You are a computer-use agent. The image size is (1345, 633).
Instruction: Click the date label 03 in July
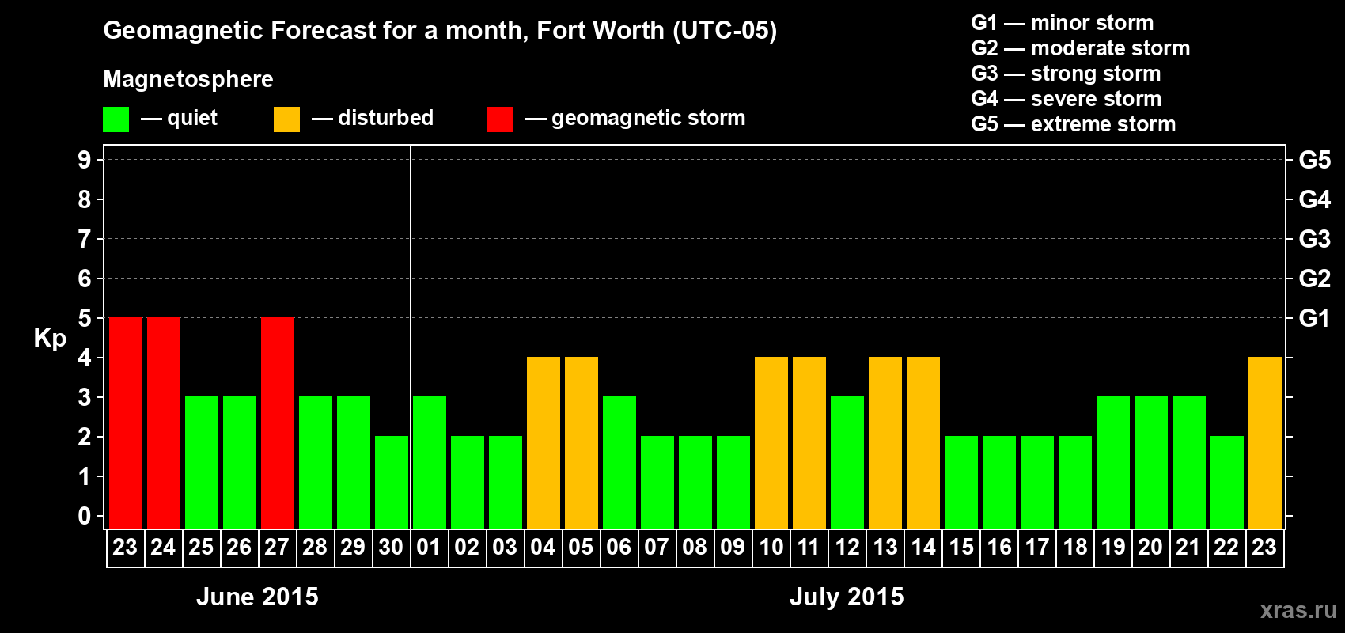[505, 547]
